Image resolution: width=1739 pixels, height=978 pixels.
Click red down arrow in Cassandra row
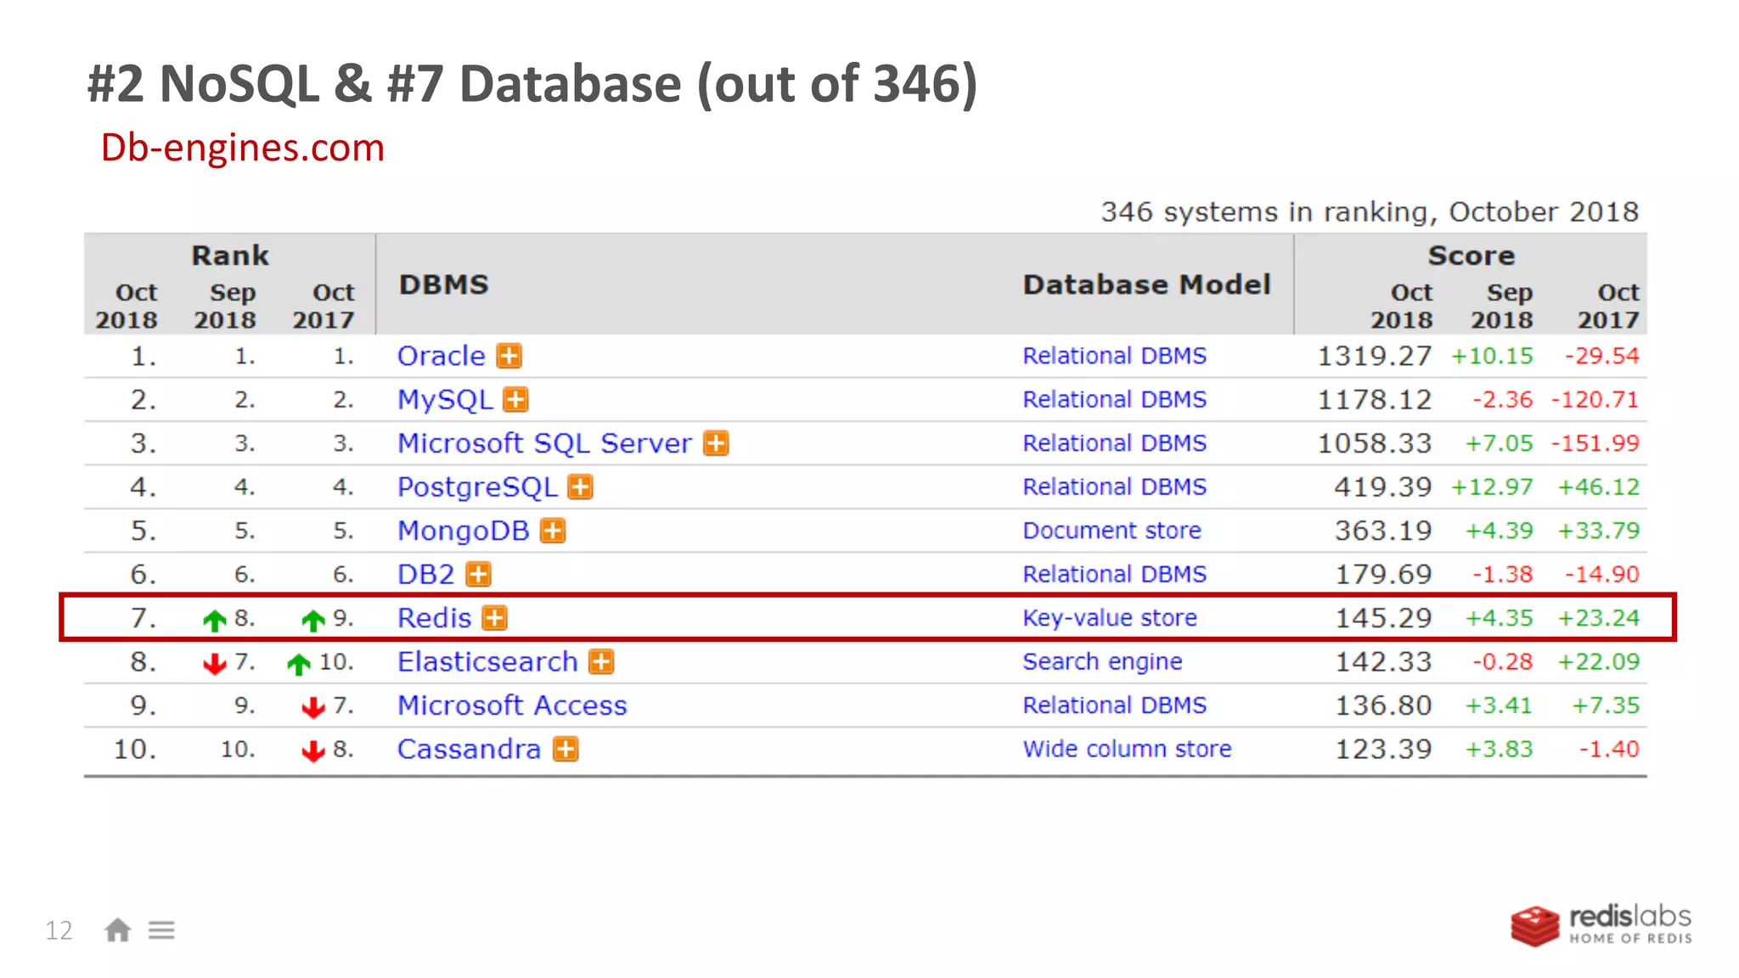tap(313, 751)
